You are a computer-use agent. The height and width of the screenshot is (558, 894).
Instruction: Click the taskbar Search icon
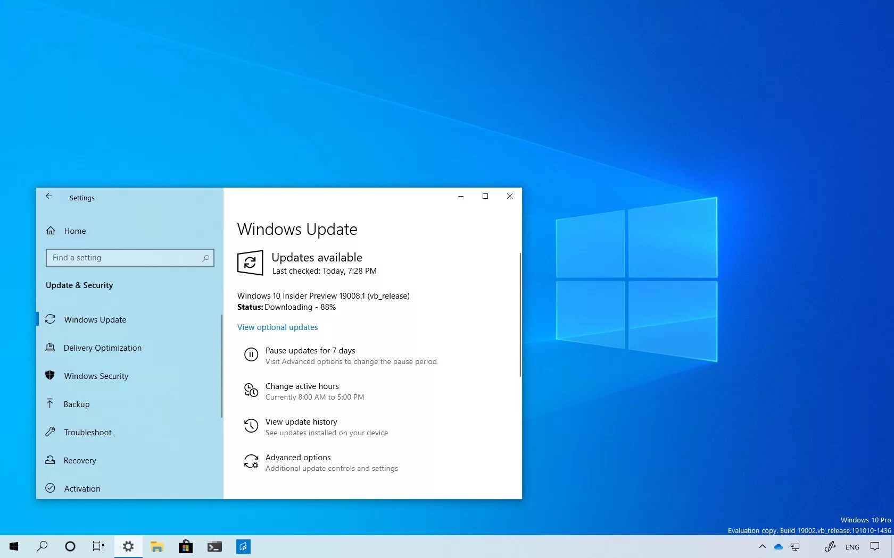click(42, 546)
